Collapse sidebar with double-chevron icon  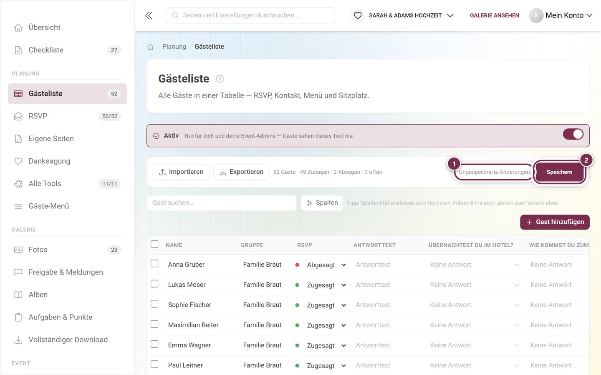pos(149,15)
